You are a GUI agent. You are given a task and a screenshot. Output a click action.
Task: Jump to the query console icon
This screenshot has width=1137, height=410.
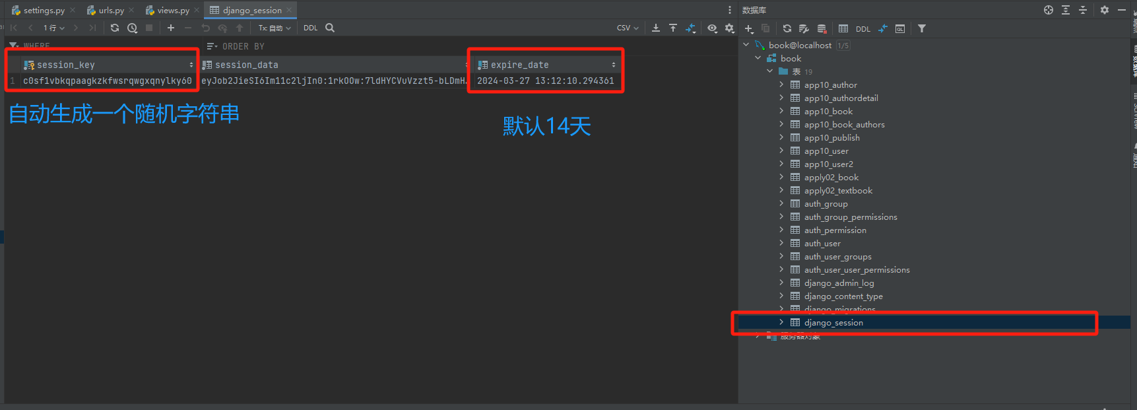900,28
